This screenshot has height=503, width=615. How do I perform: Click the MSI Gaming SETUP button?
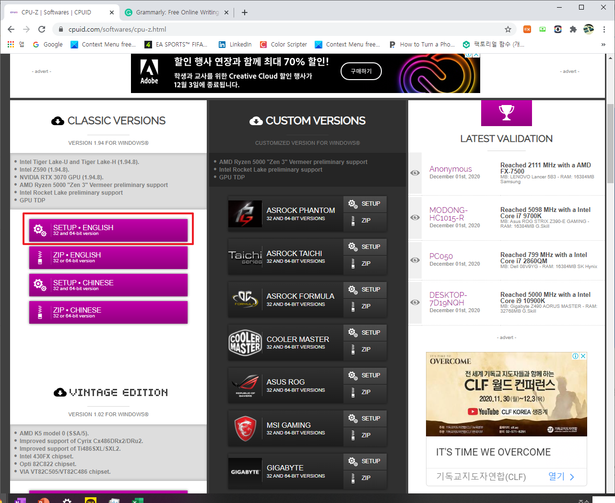365,419
